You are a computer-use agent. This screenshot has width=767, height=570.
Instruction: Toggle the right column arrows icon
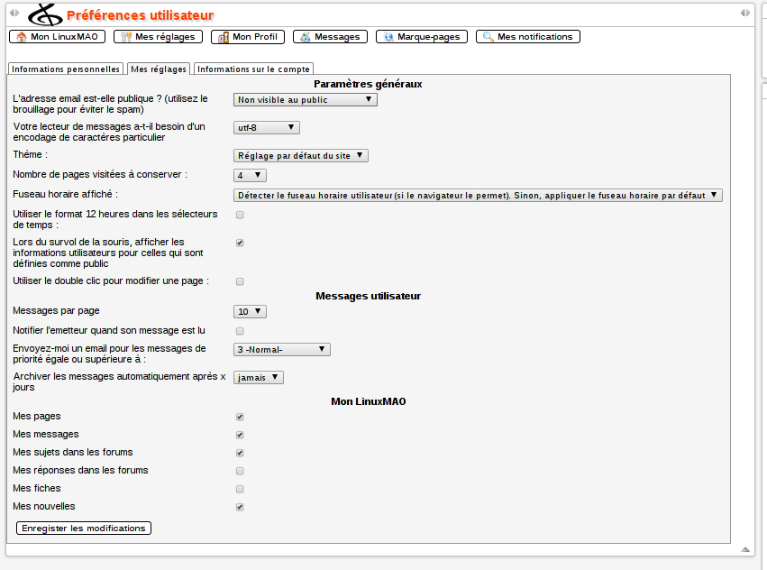[744, 13]
